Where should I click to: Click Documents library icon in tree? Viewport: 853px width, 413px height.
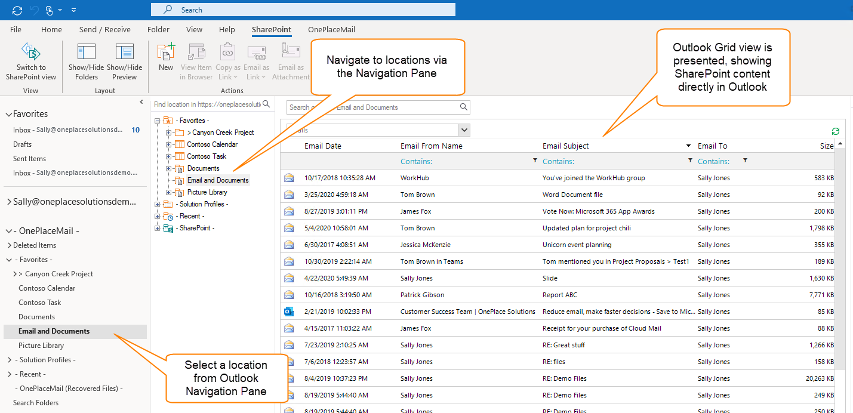180,168
